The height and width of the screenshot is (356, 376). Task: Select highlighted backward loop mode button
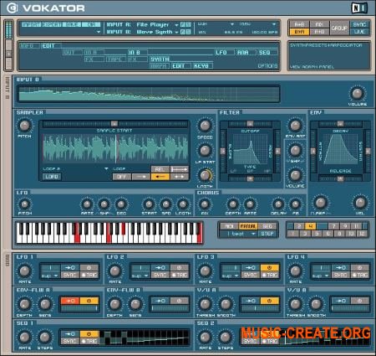[x=160, y=177]
